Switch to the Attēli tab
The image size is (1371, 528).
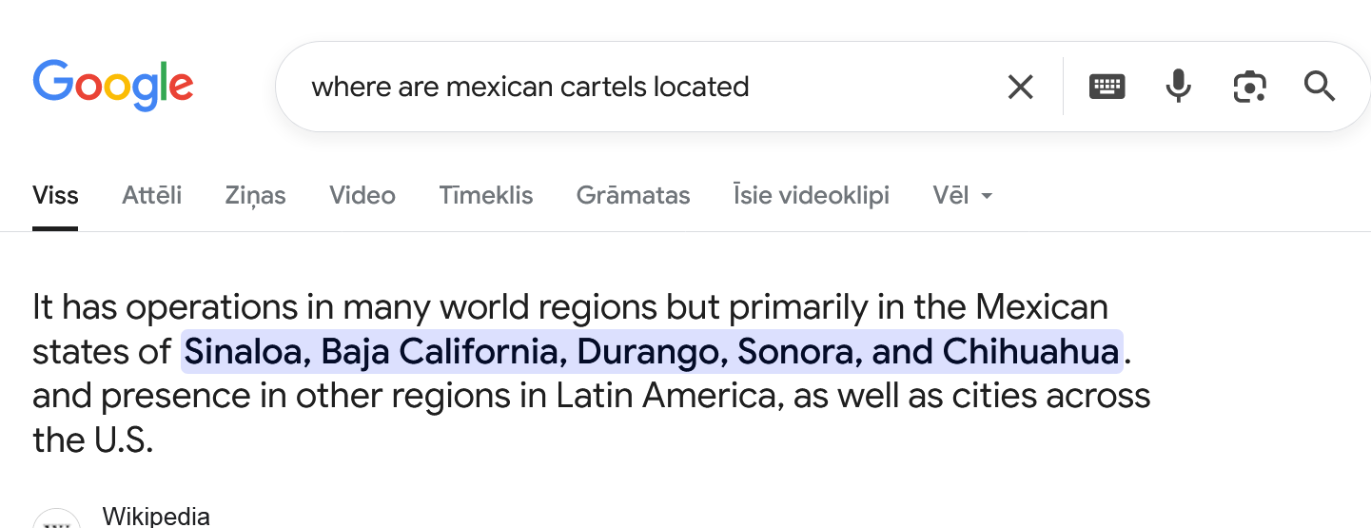(x=151, y=196)
